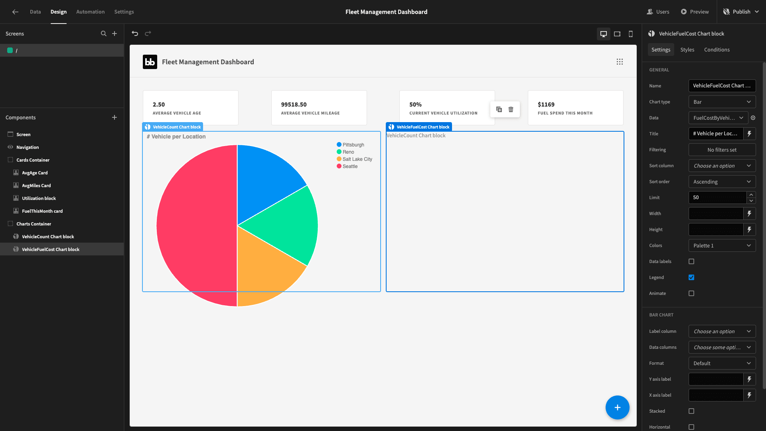Open bindings for the Title field
Screen dimensions: 766x431
(750, 134)
